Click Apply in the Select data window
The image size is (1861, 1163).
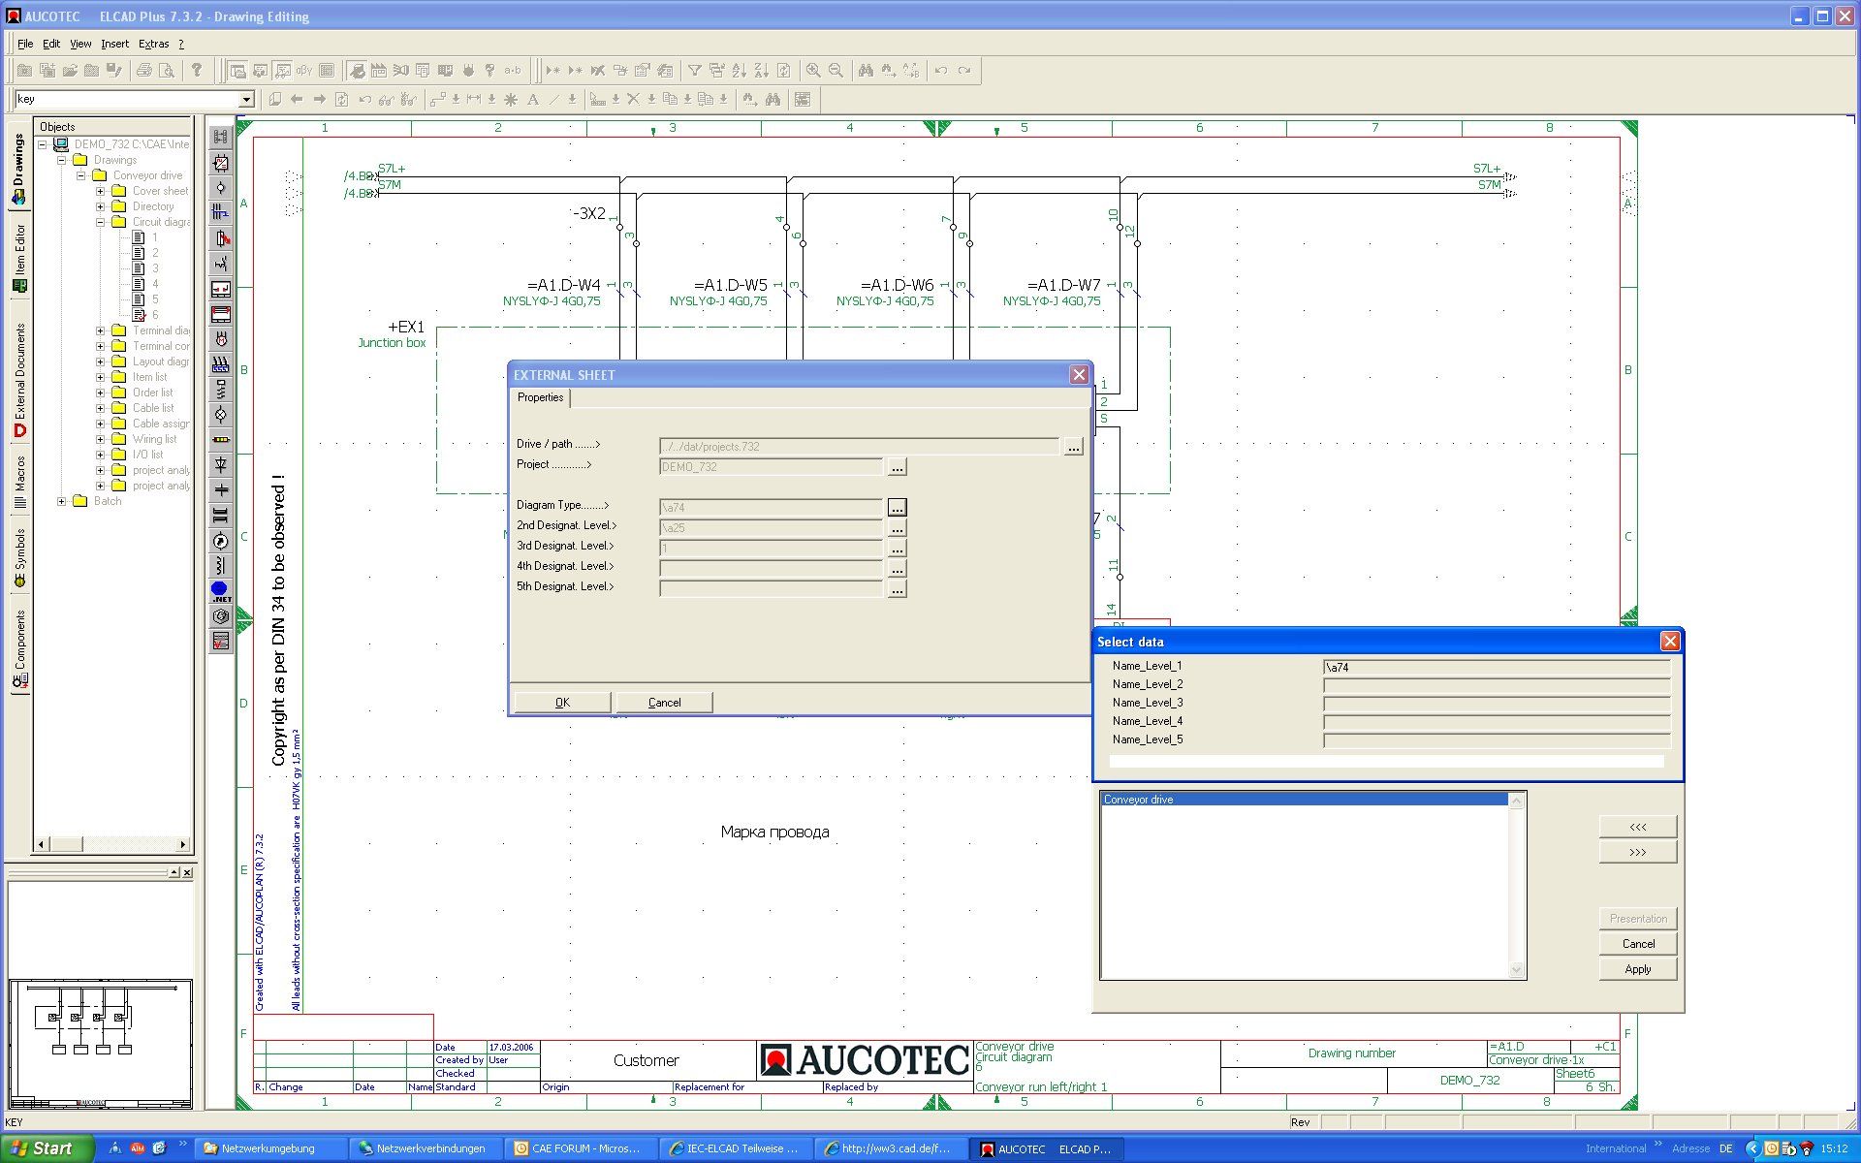1638,969
